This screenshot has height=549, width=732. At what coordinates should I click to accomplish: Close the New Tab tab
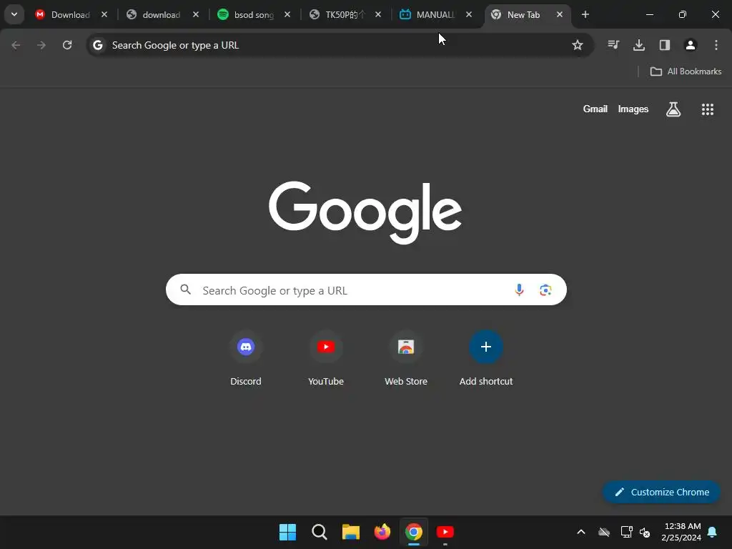tap(559, 14)
